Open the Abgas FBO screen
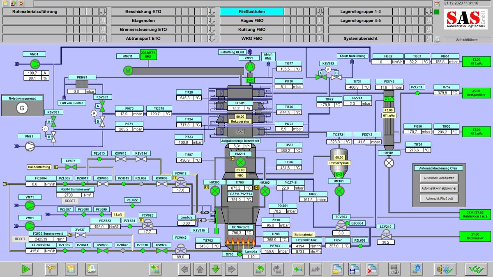Image resolution: width=493 pixels, height=277 pixels. 251,21
